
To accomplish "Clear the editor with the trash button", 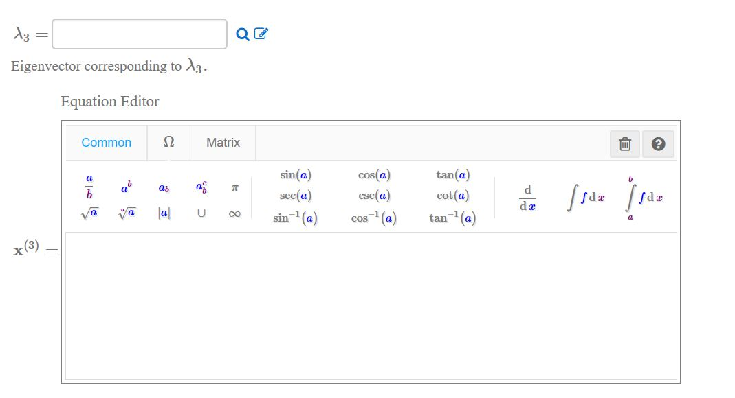I will pyautogui.click(x=625, y=143).
